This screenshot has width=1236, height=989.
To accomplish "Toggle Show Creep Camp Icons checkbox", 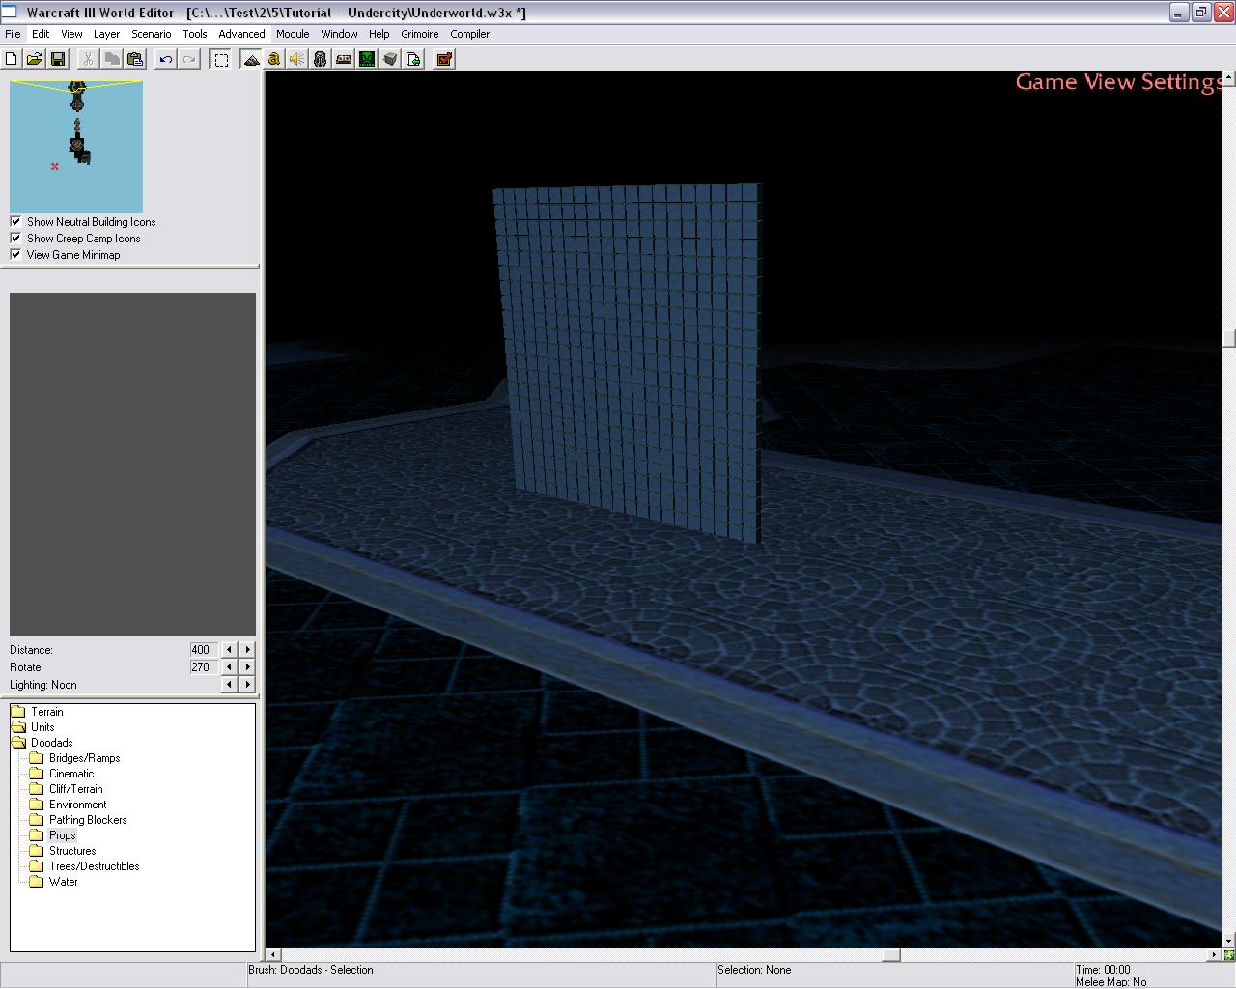I will (x=15, y=238).
